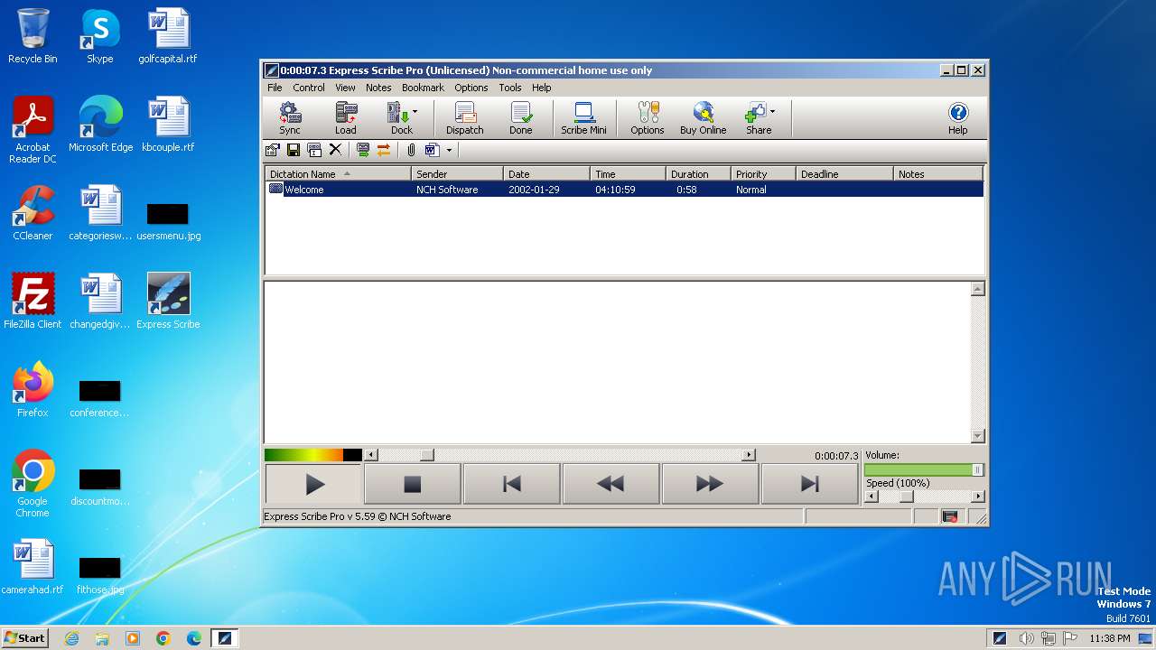This screenshot has height=650, width=1156.
Task: Click right arrow of Speed slider
Action: (978, 497)
